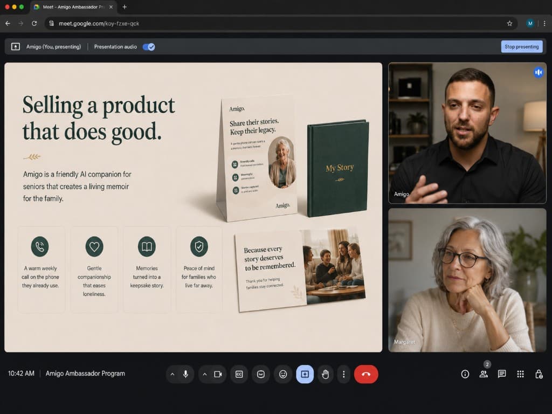Click the meet.google.com address bar
Image resolution: width=552 pixels, height=414 pixels.
(281, 23)
